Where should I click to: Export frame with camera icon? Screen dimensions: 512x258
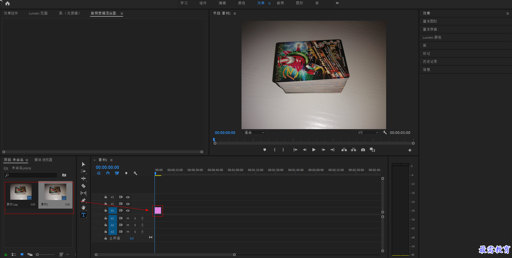tap(363, 150)
